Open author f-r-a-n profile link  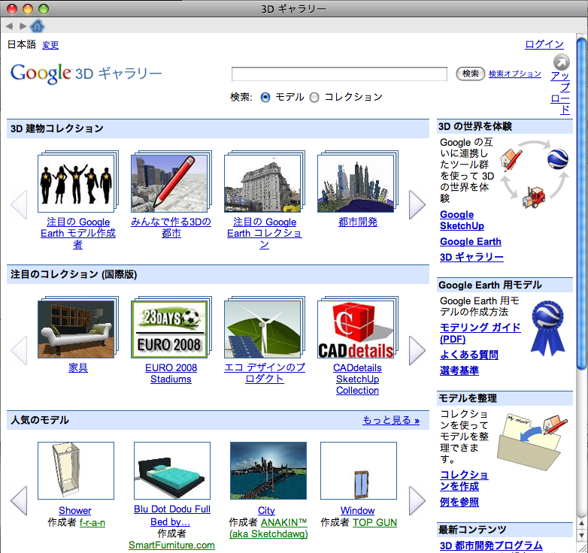(x=92, y=522)
